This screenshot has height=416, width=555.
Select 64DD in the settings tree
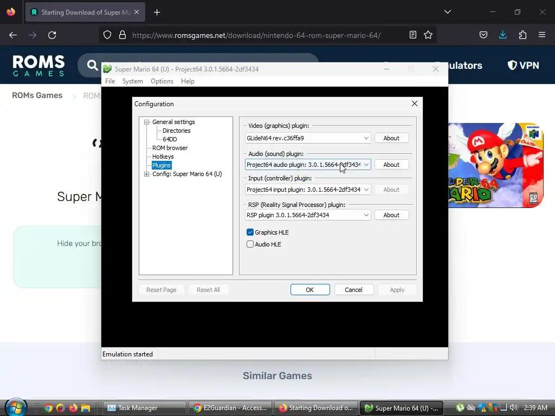[170, 139]
